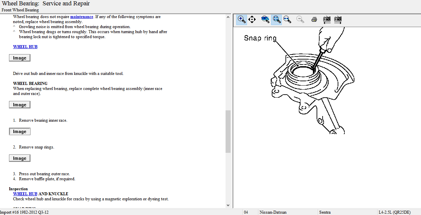Viewport: 421px width, 215px height.
Task: Click 'Press out bearing outer race' step
Action: tap(45, 174)
